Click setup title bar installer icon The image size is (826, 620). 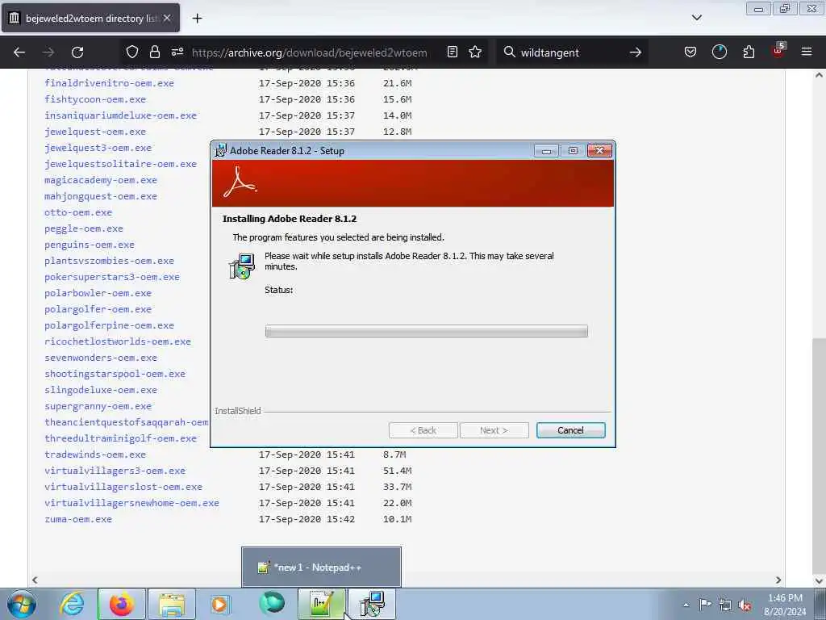221,150
